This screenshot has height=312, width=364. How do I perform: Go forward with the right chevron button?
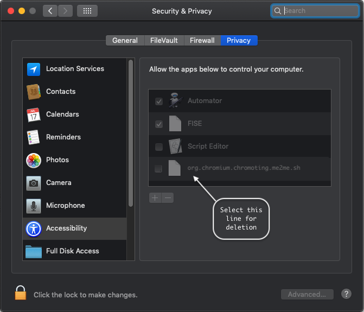point(65,11)
